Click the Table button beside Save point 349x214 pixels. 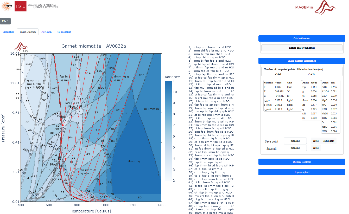tap(316, 141)
